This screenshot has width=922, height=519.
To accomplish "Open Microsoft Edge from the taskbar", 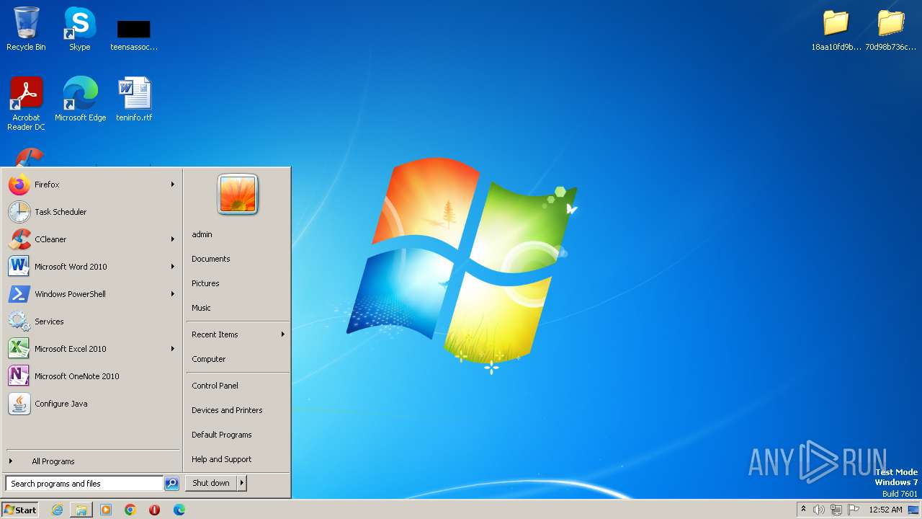I will [179, 510].
